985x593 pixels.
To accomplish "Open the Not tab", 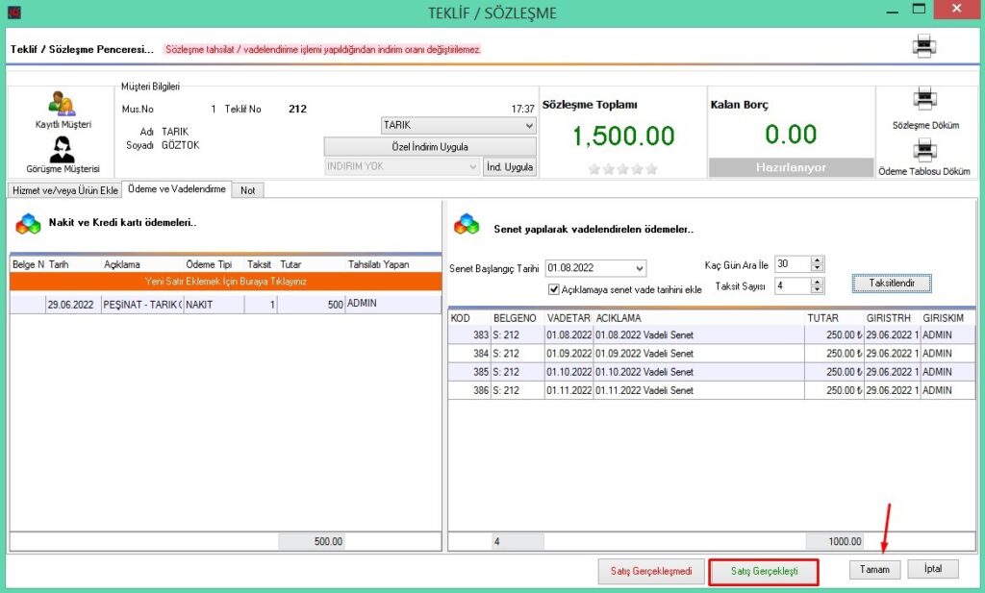I will (x=248, y=190).
